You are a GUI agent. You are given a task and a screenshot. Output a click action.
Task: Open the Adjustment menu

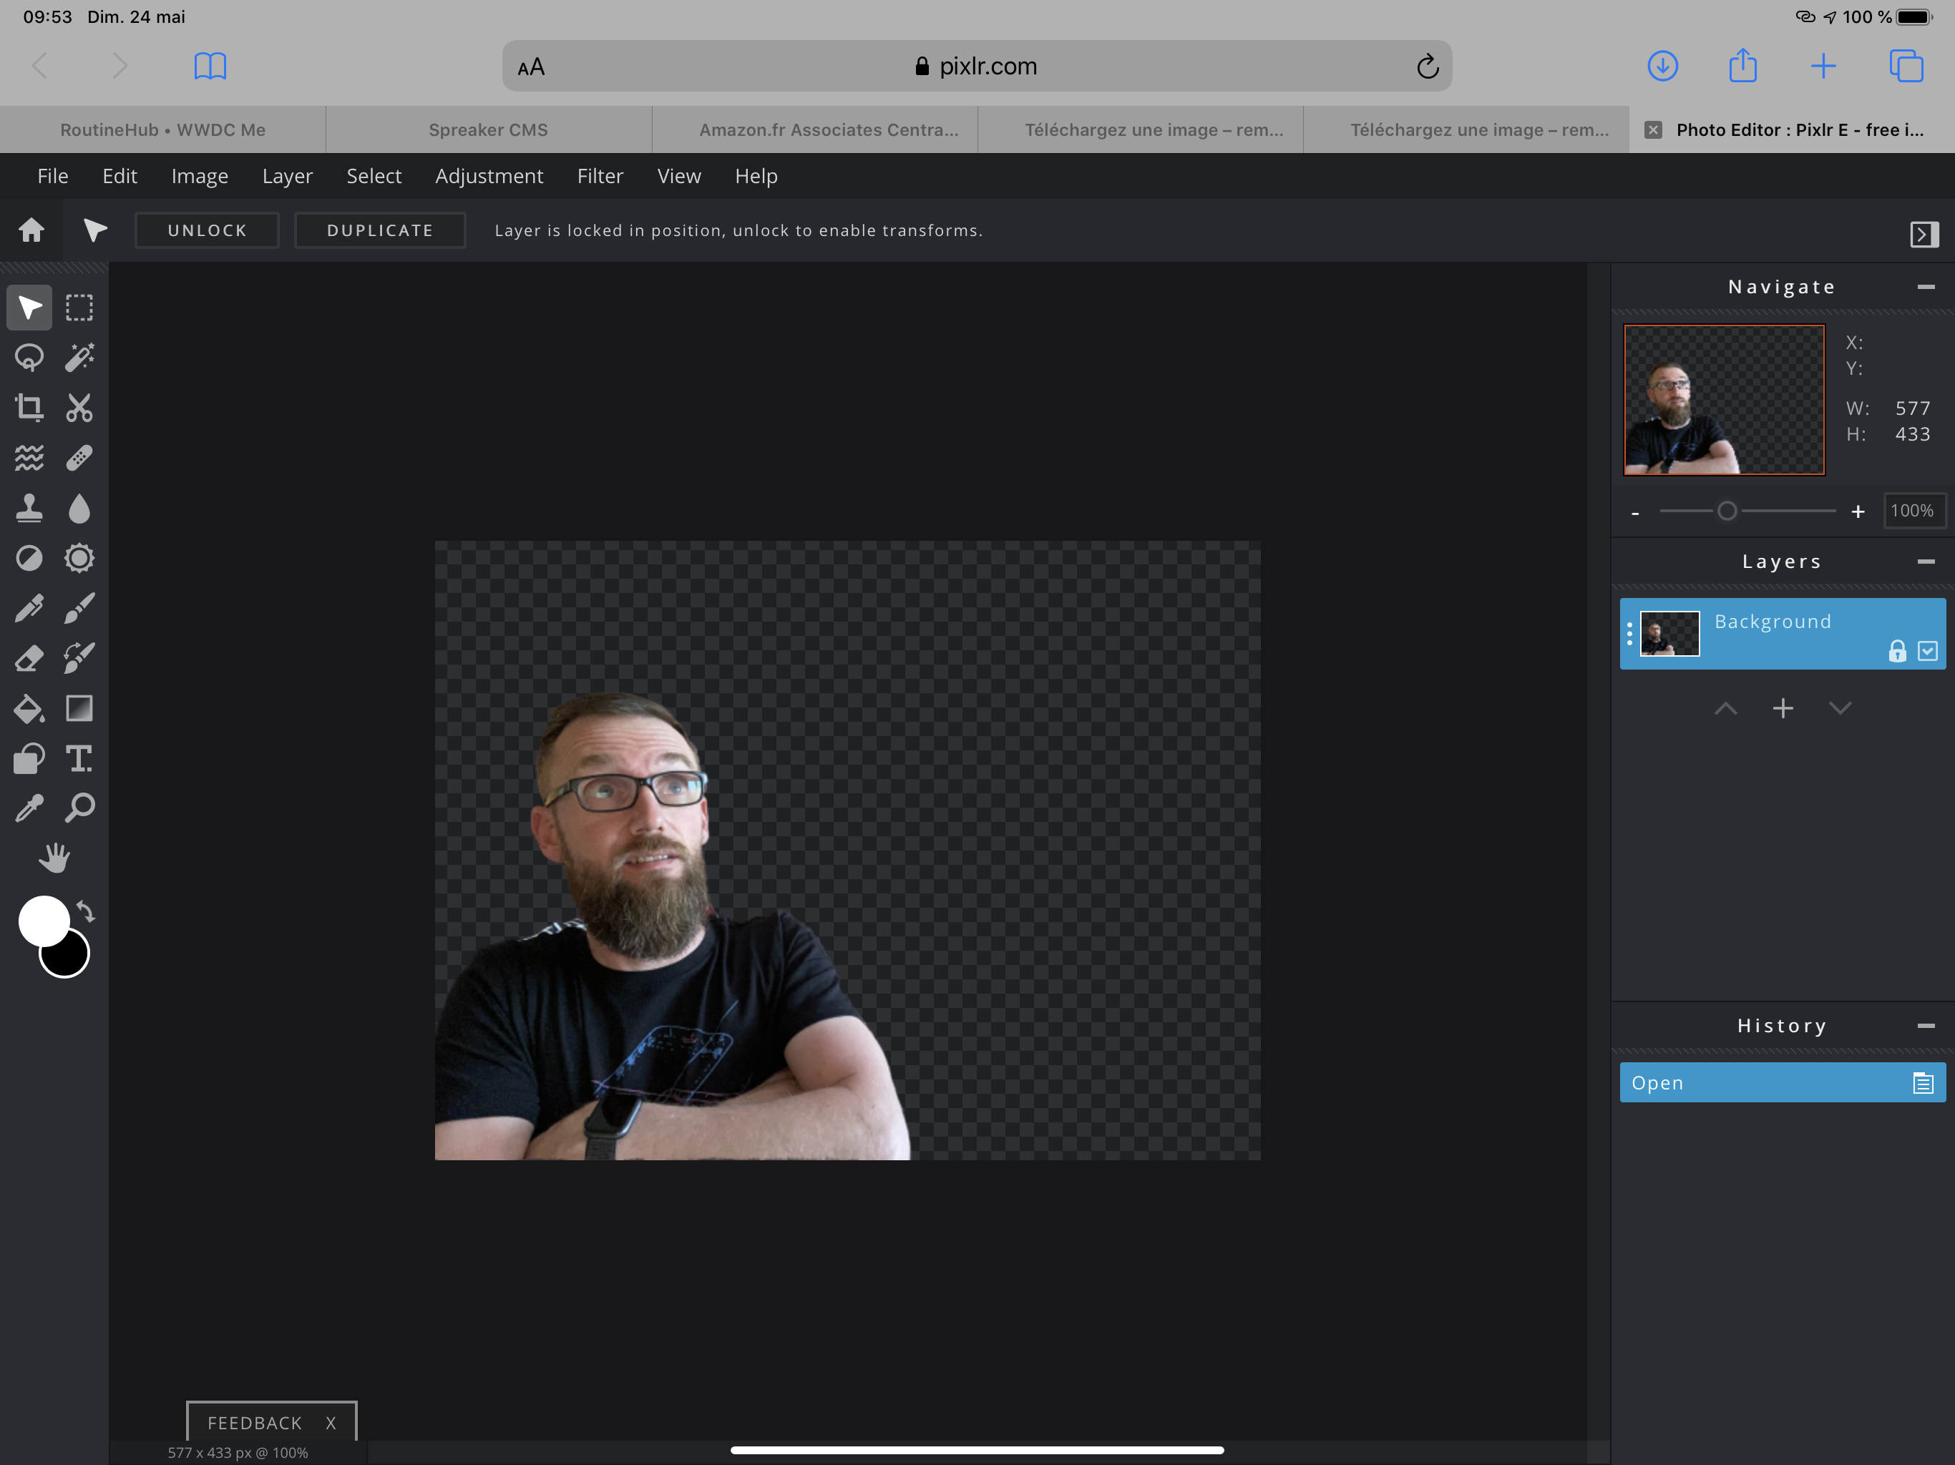coord(489,176)
